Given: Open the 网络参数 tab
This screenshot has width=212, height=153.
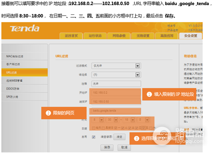Looking at the screenshot, I should (119, 36).
